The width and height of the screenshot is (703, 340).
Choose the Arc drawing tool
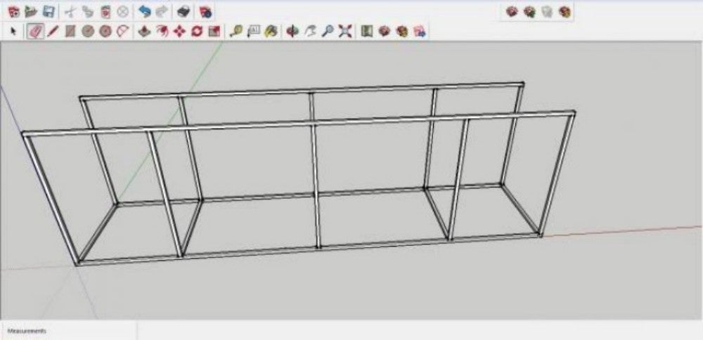click(x=122, y=32)
